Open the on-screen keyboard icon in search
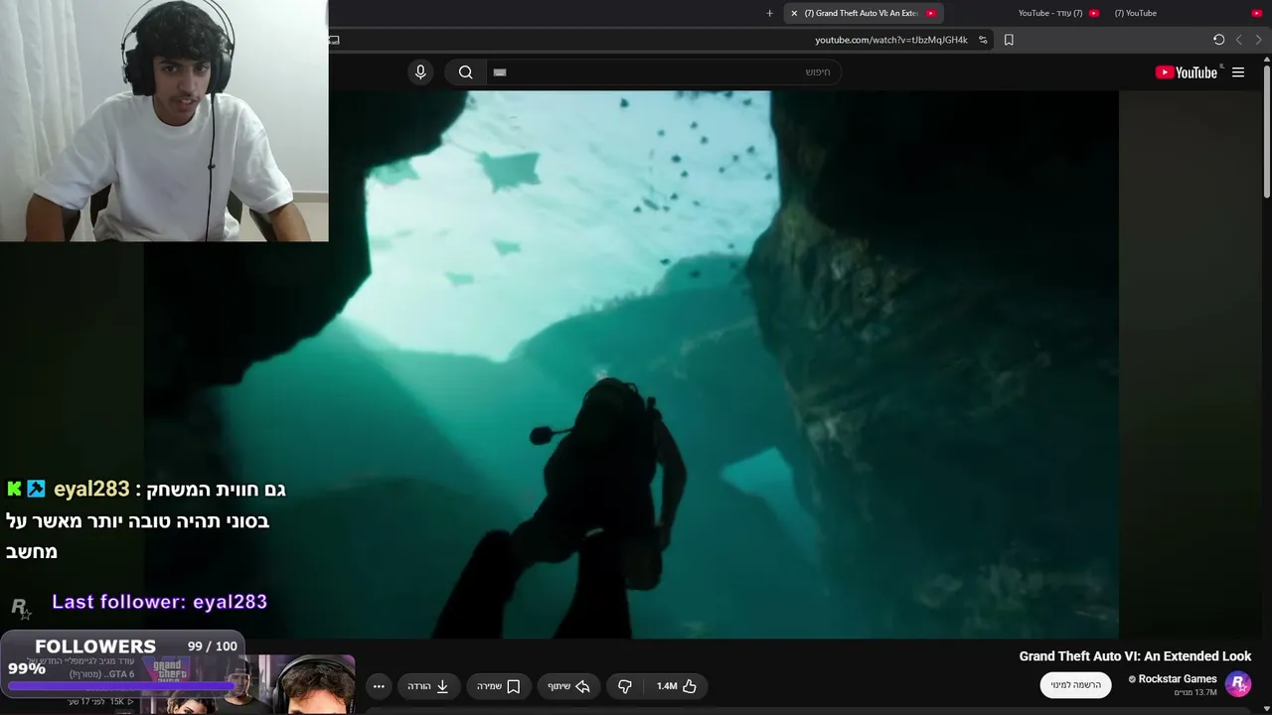 (x=500, y=72)
